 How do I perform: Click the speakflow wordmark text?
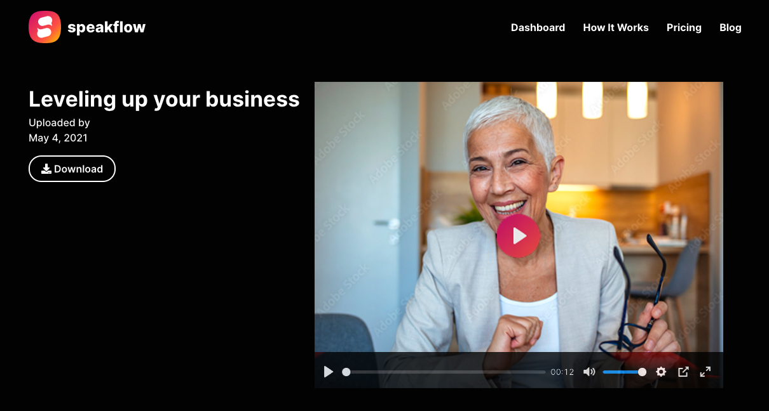point(106,27)
